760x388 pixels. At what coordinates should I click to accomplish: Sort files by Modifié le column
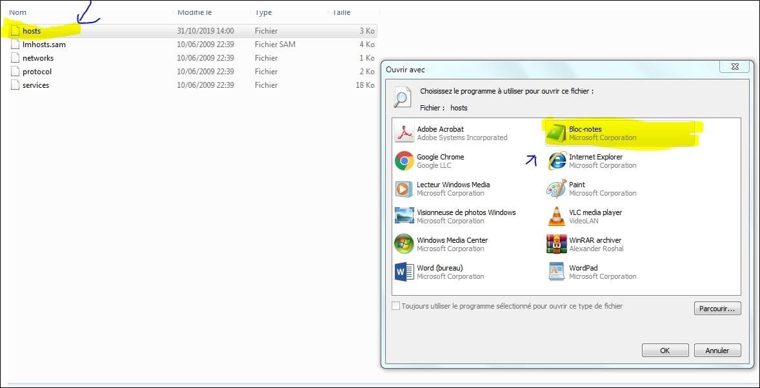[x=194, y=12]
